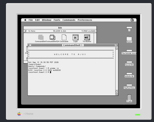Click the "WELCOME TO A/UX" banner text

click(70, 54)
